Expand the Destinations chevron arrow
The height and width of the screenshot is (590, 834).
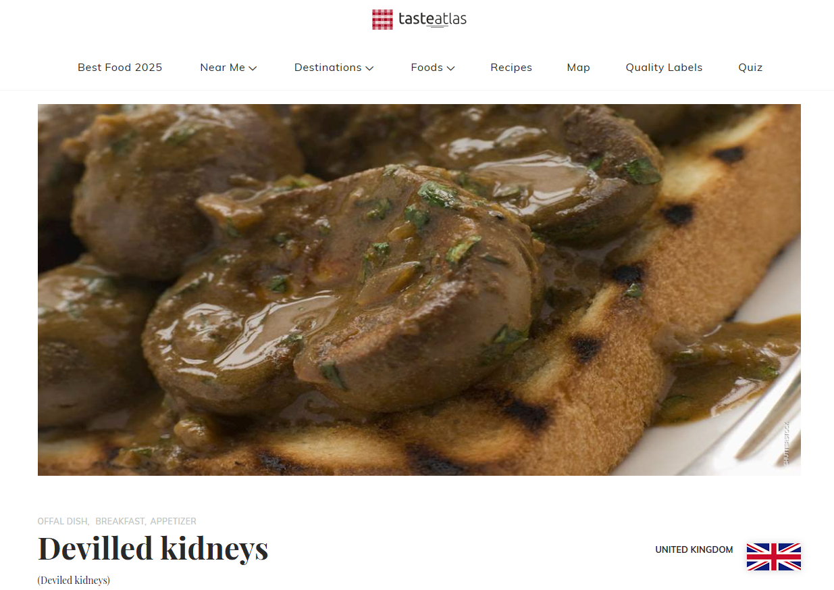[x=369, y=68]
